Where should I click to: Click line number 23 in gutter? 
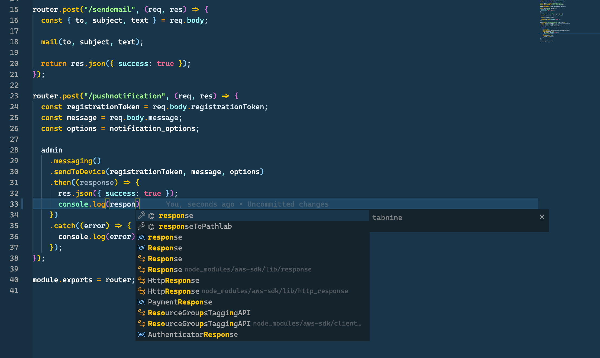point(14,96)
